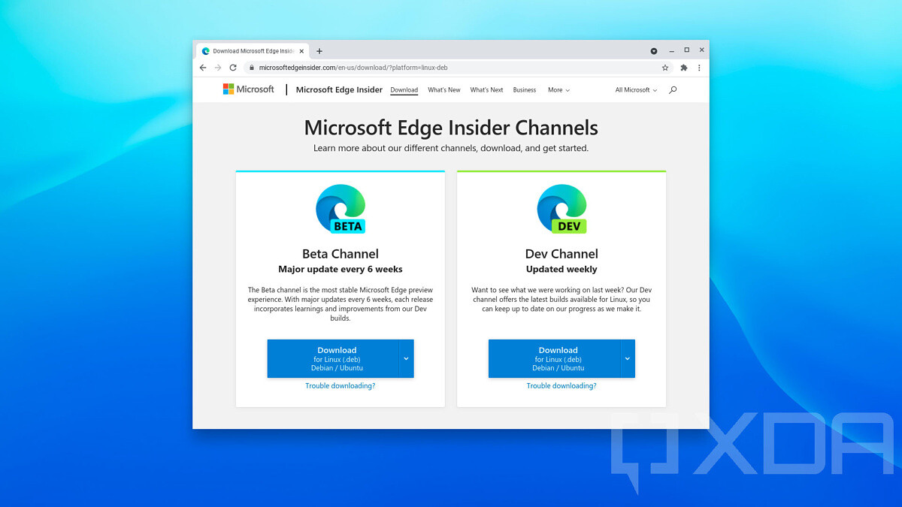Open the browser three-dot menu
902x507 pixels.
coord(699,68)
